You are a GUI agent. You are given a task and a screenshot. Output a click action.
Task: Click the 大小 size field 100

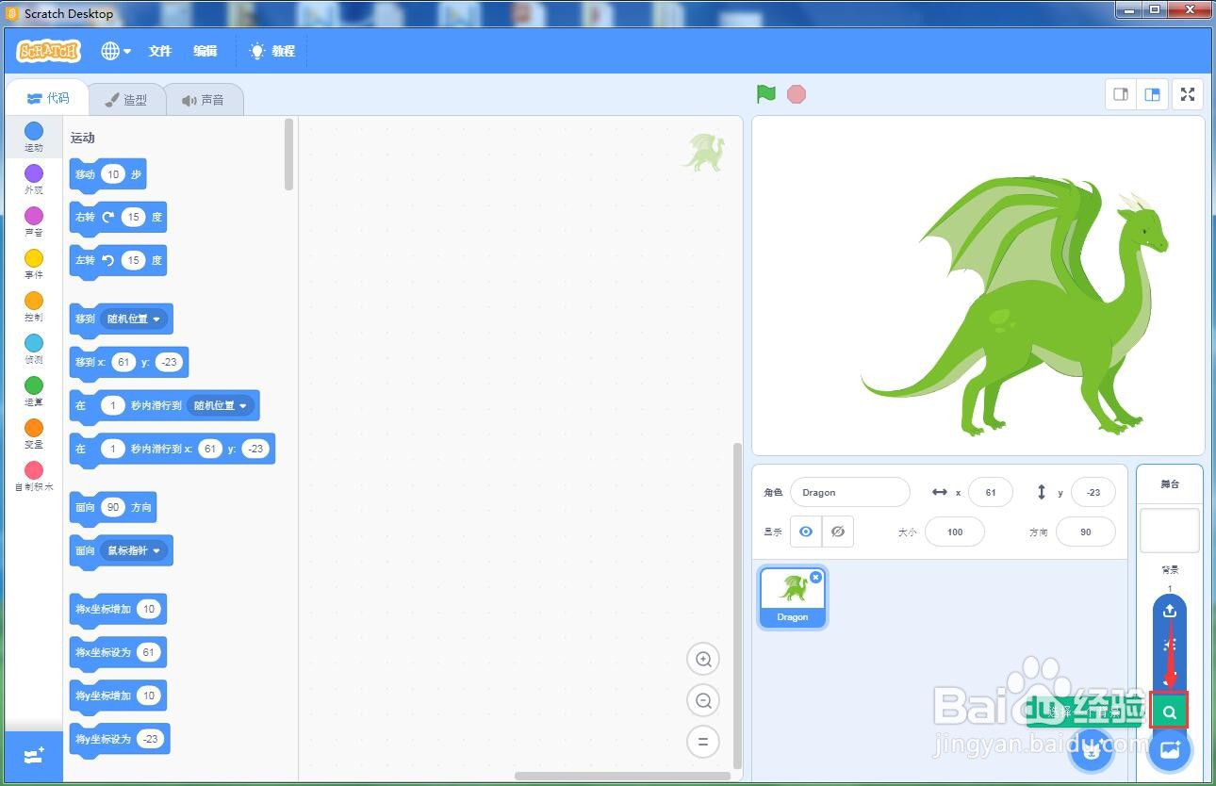(x=955, y=532)
